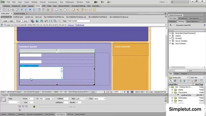This screenshot has height=116, width=206.
Task: Expand Files panel to show local and remote
Action: 201,81
